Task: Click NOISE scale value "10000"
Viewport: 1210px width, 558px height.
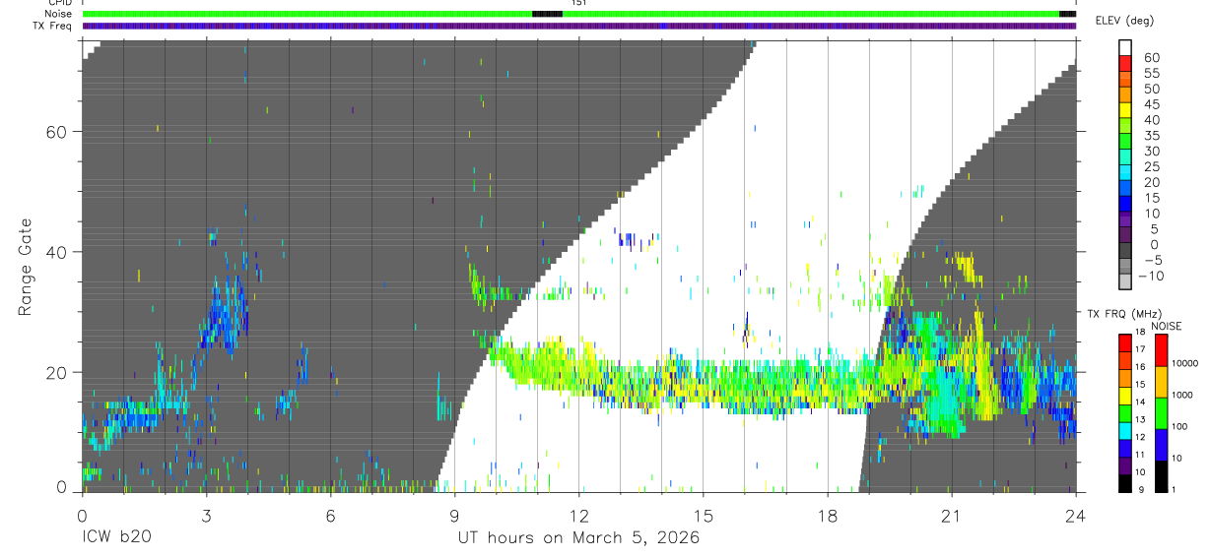Action: (x=1184, y=365)
